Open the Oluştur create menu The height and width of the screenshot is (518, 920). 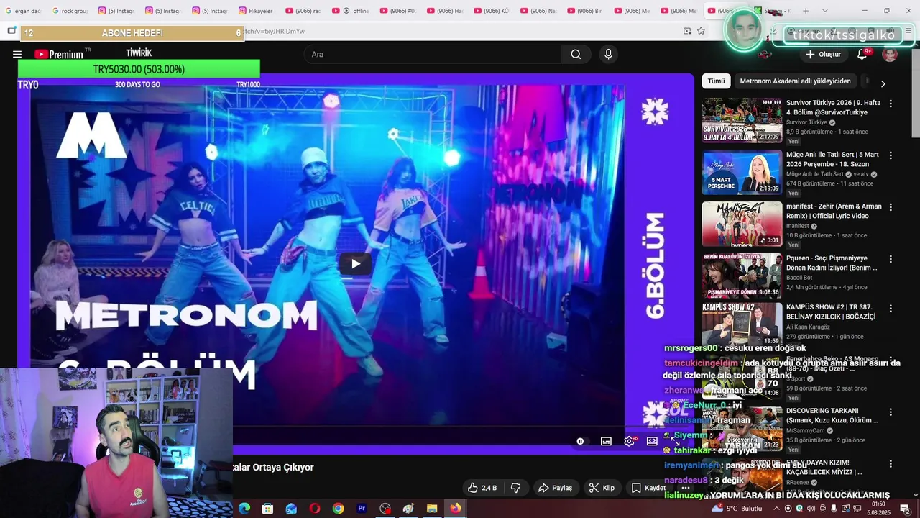coord(823,54)
